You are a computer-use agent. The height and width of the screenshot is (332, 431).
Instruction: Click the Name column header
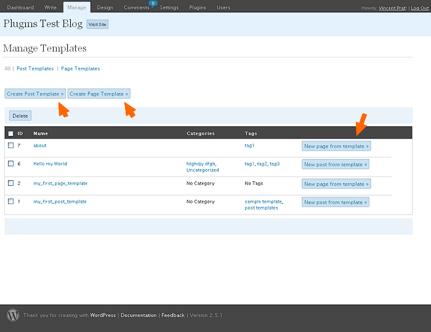(41, 133)
